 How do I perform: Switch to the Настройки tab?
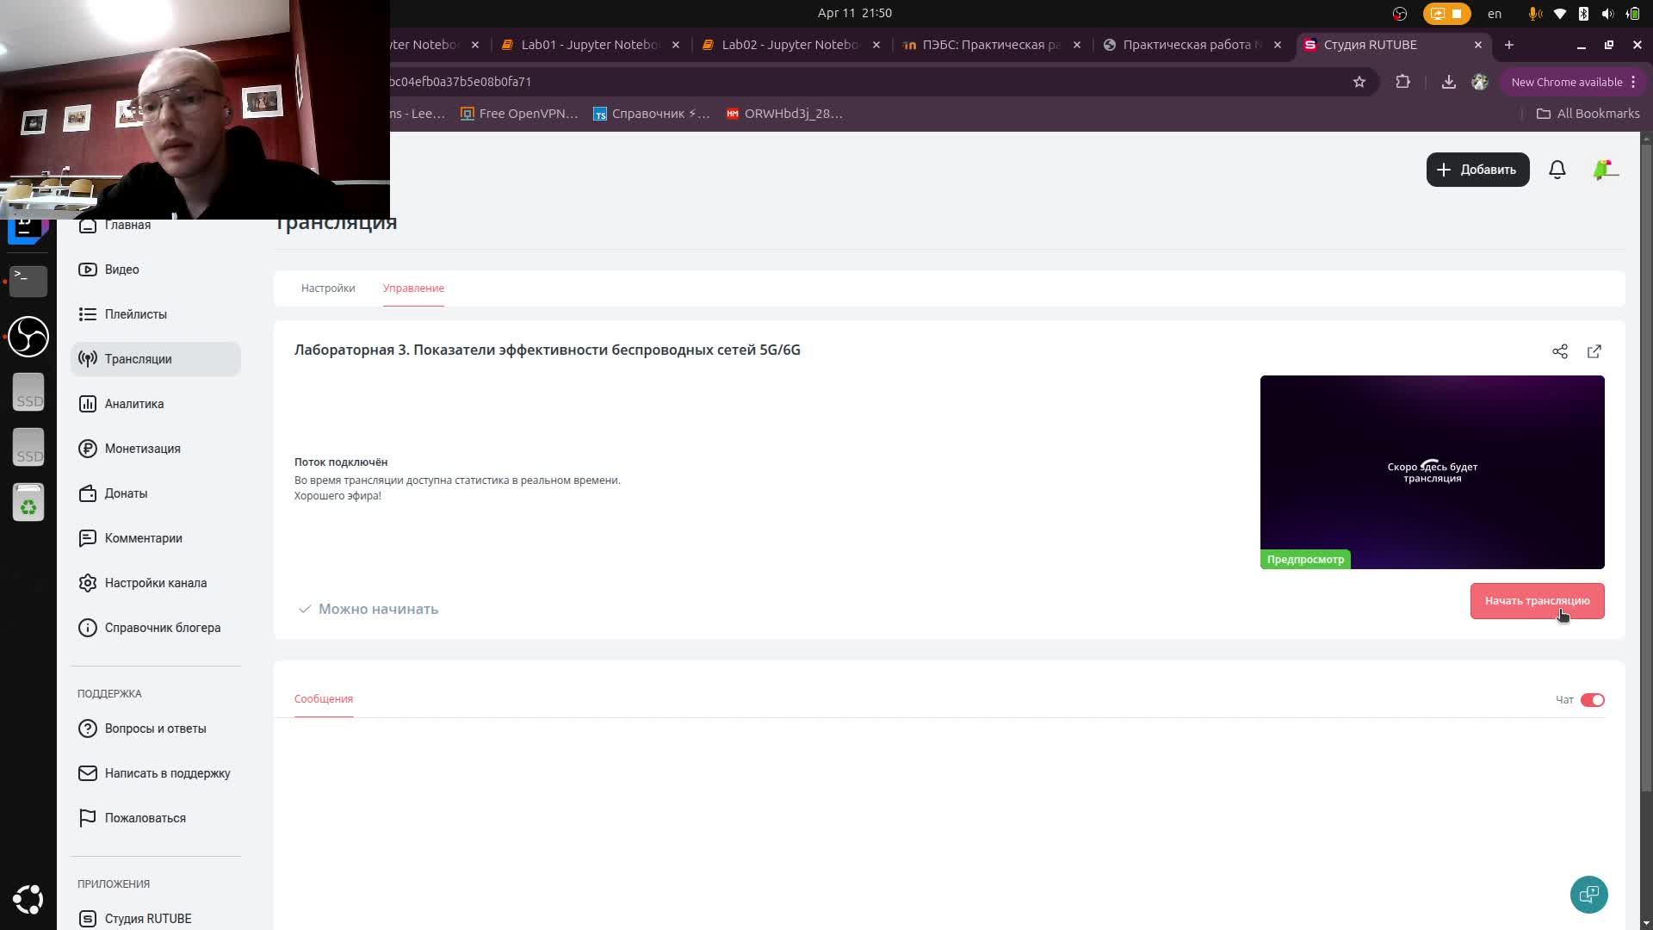pos(328,288)
